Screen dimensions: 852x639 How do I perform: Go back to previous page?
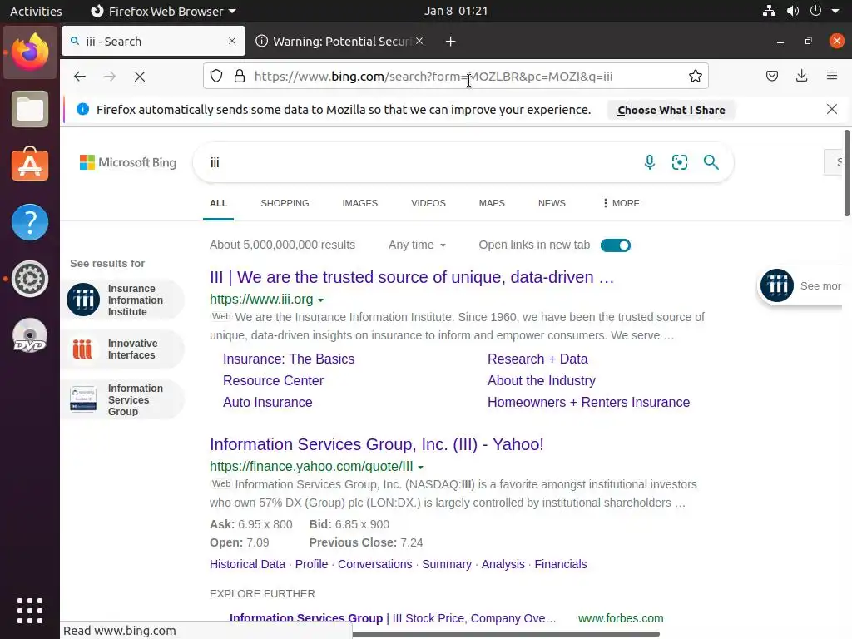[80, 77]
